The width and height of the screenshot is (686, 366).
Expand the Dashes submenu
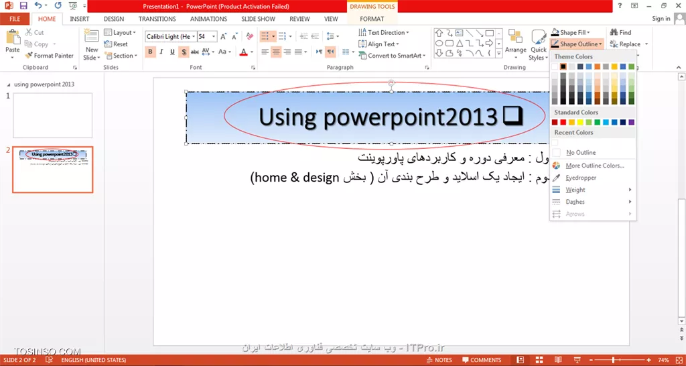[593, 202]
